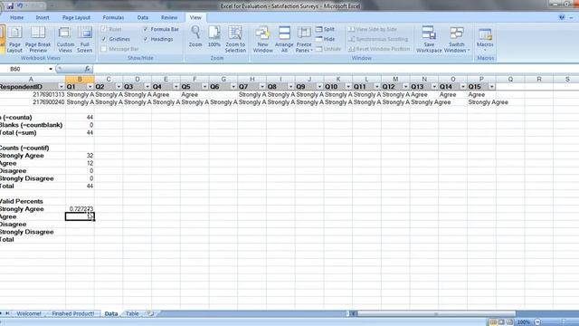Click the Name Box showing B60

(24, 69)
